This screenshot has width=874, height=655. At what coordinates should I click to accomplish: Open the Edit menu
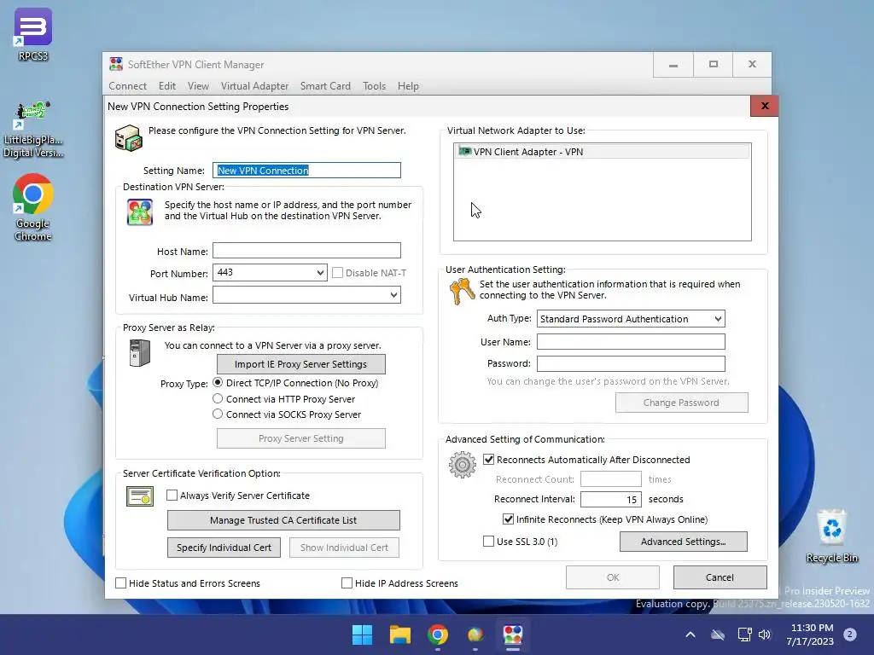point(167,86)
